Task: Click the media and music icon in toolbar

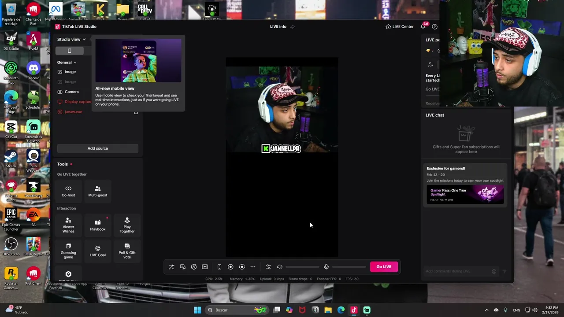Action: coord(183,267)
